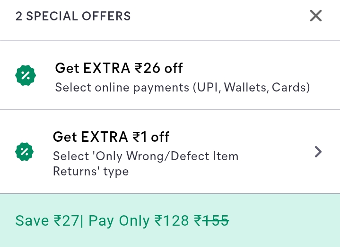
Task: Click the 'Returns' type' text line
Action: pos(91,171)
